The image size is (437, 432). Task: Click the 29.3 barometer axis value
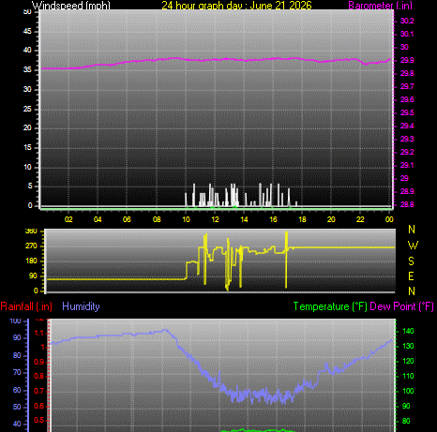point(407,139)
